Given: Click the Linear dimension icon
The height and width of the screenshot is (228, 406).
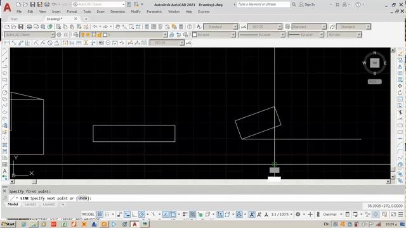Looking at the screenshot, I should (7, 43).
